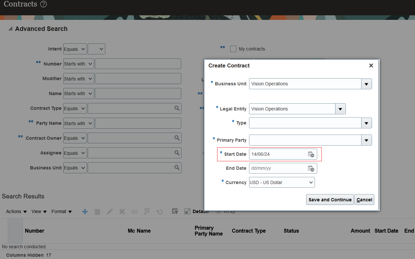Click the Detach label
This screenshot has width=415, height=259.
coord(200,211)
